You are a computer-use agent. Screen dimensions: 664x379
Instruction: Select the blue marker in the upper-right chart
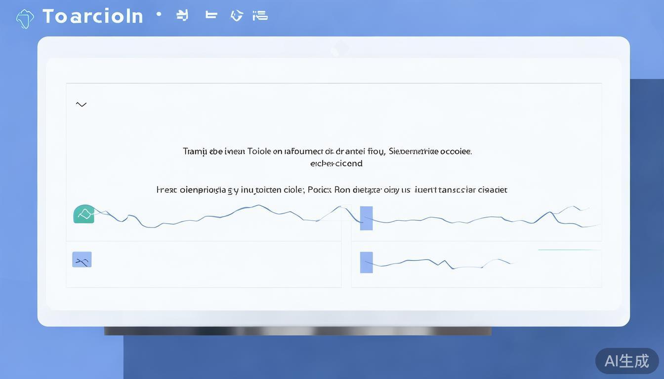(366, 218)
